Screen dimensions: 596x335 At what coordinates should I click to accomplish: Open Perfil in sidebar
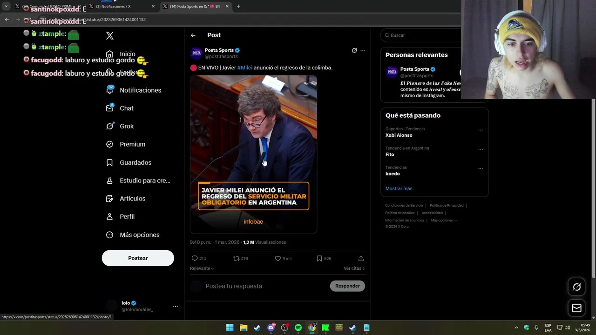(x=127, y=216)
